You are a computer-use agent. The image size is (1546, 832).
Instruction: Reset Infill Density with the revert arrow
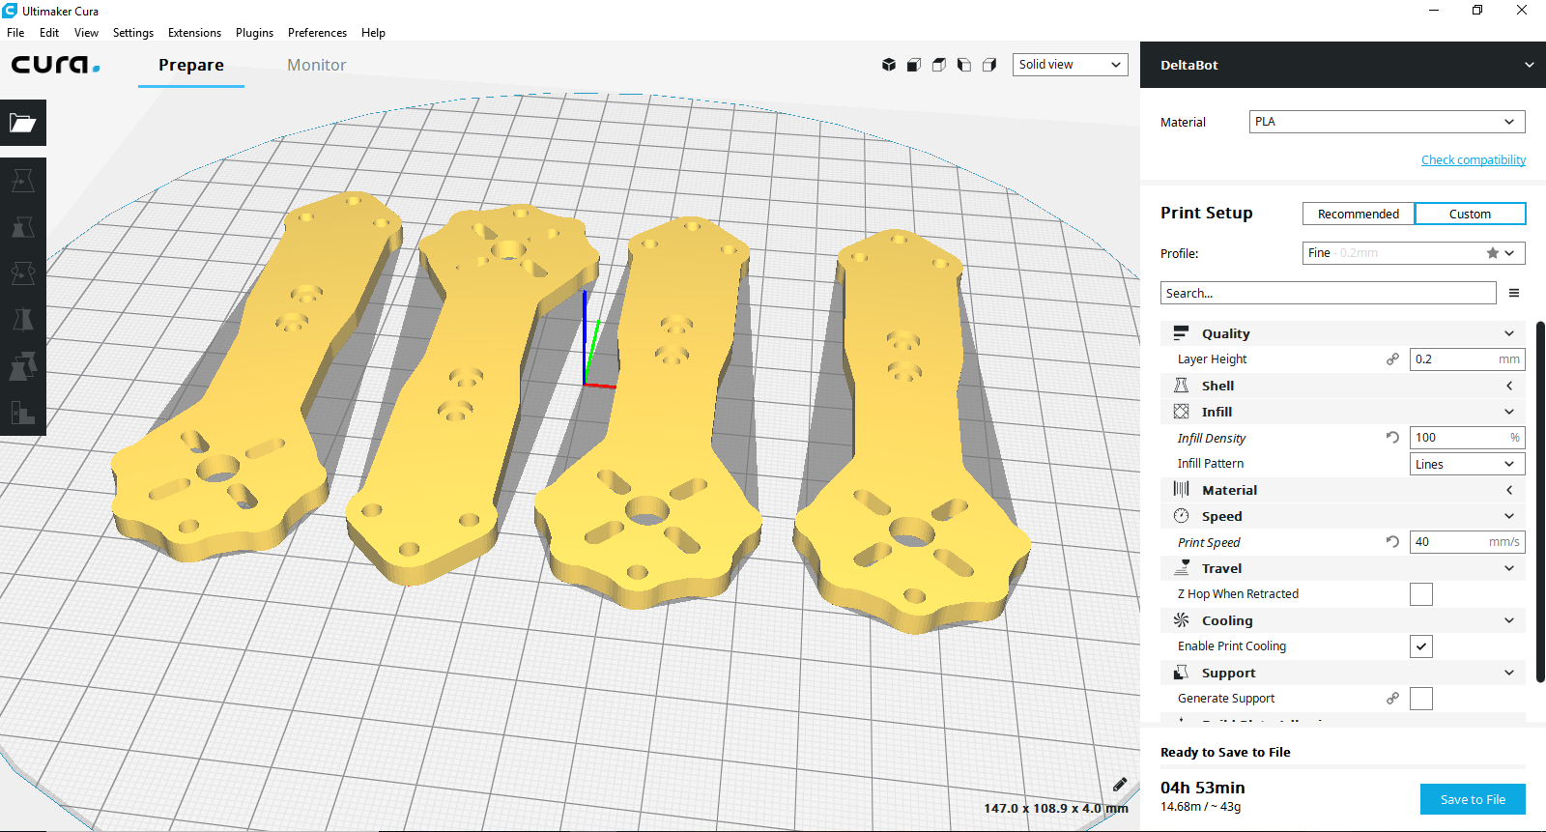point(1392,437)
